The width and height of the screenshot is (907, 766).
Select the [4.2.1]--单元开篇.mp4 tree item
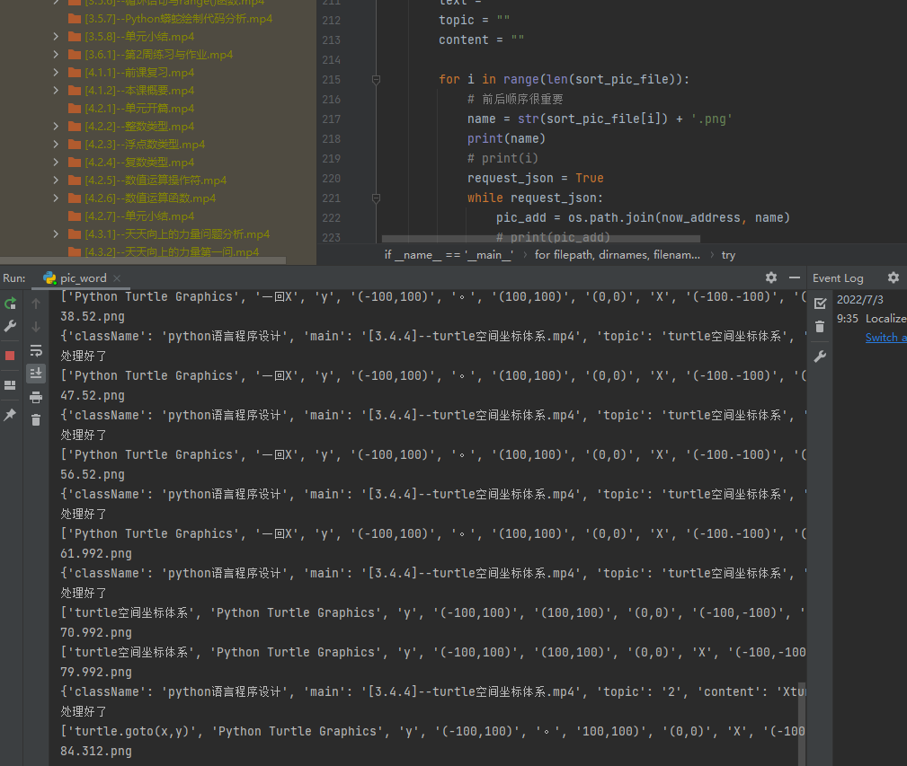[x=139, y=108]
